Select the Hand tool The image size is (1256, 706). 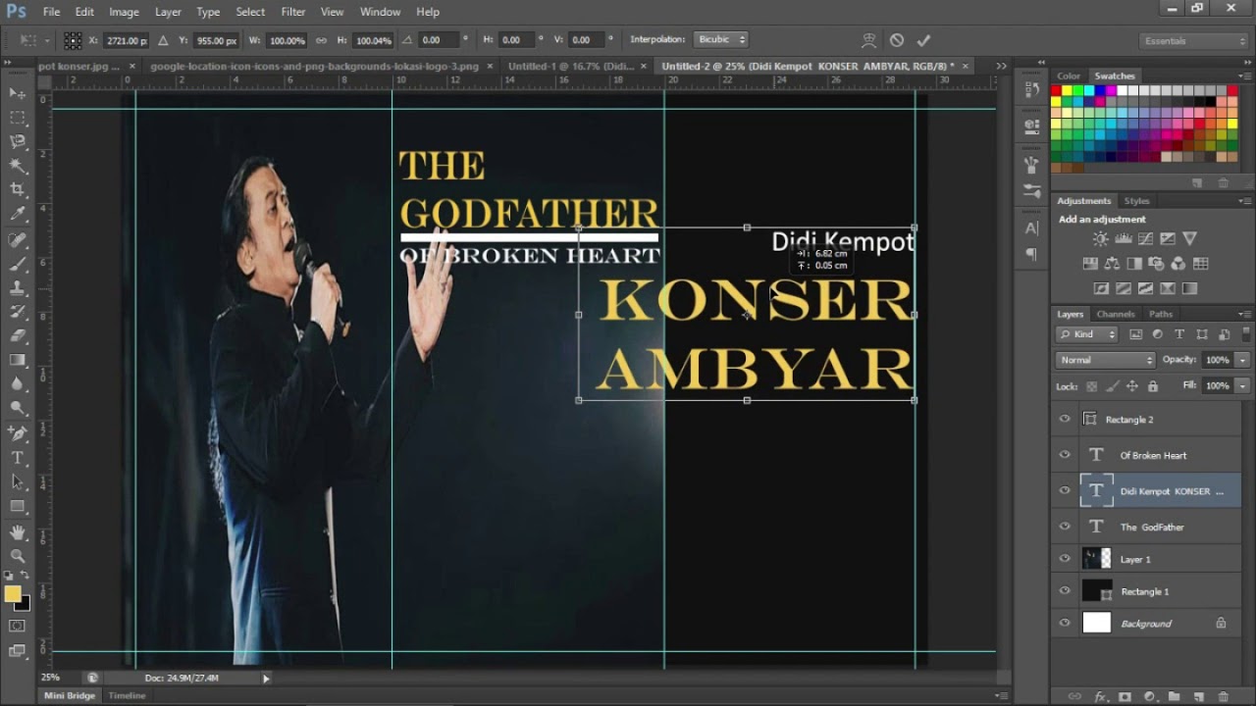pyautogui.click(x=18, y=532)
